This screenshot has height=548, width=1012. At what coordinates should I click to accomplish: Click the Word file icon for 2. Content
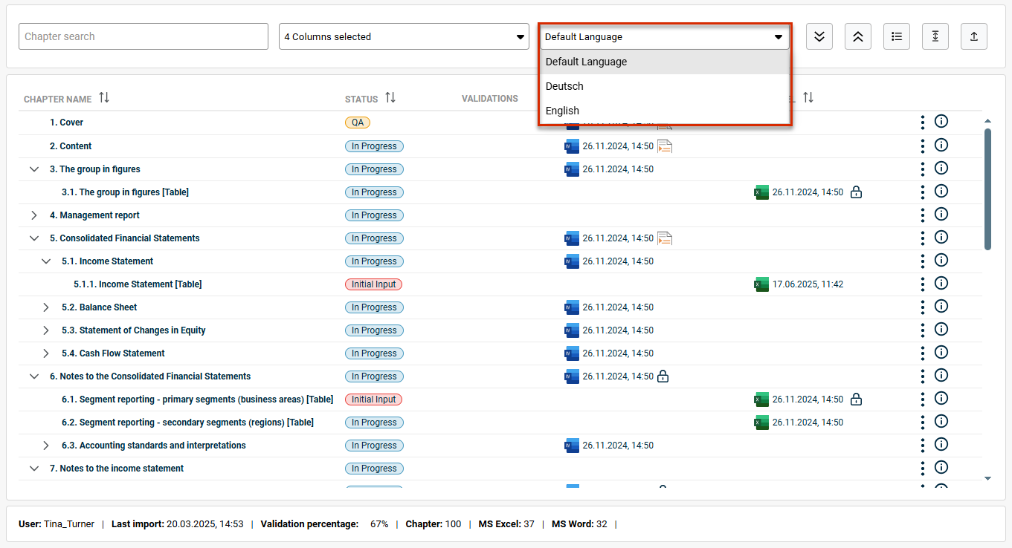coord(572,146)
